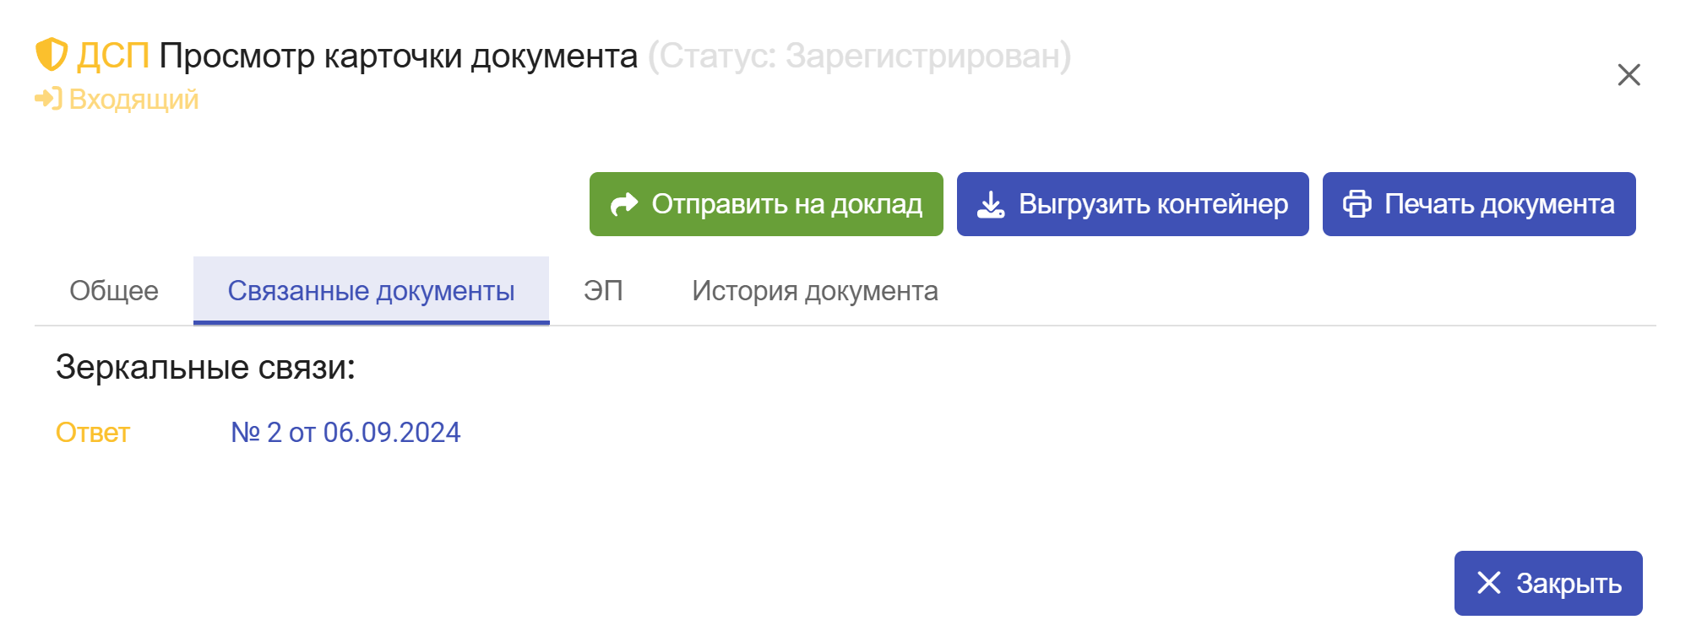The image size is (1691, 636).
Task: Open linked document № 2 от 06.09.2024
Action: coord(345,433)
